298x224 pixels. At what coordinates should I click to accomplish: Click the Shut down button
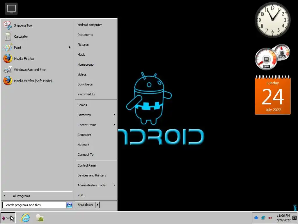[85, 205]
